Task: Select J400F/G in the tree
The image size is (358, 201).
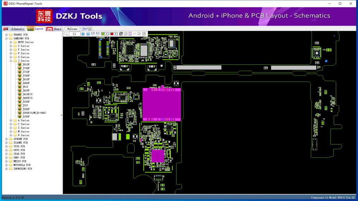Action: tap(28, 98)
